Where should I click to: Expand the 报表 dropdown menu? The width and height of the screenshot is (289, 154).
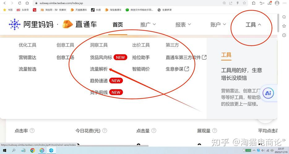point(183,25)
